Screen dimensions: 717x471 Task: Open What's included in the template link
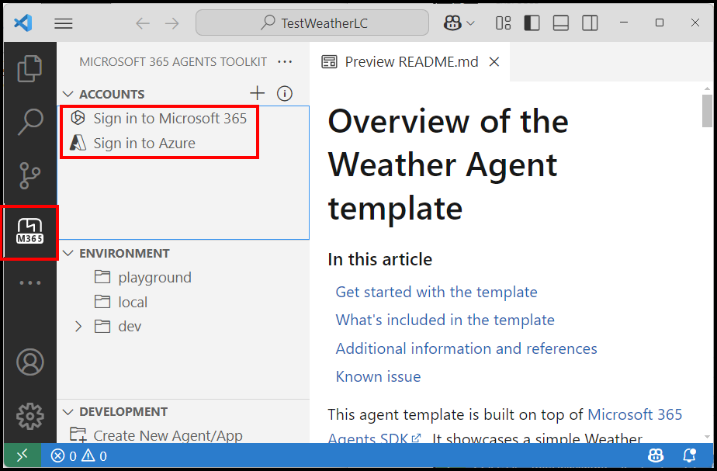[445, 320]
